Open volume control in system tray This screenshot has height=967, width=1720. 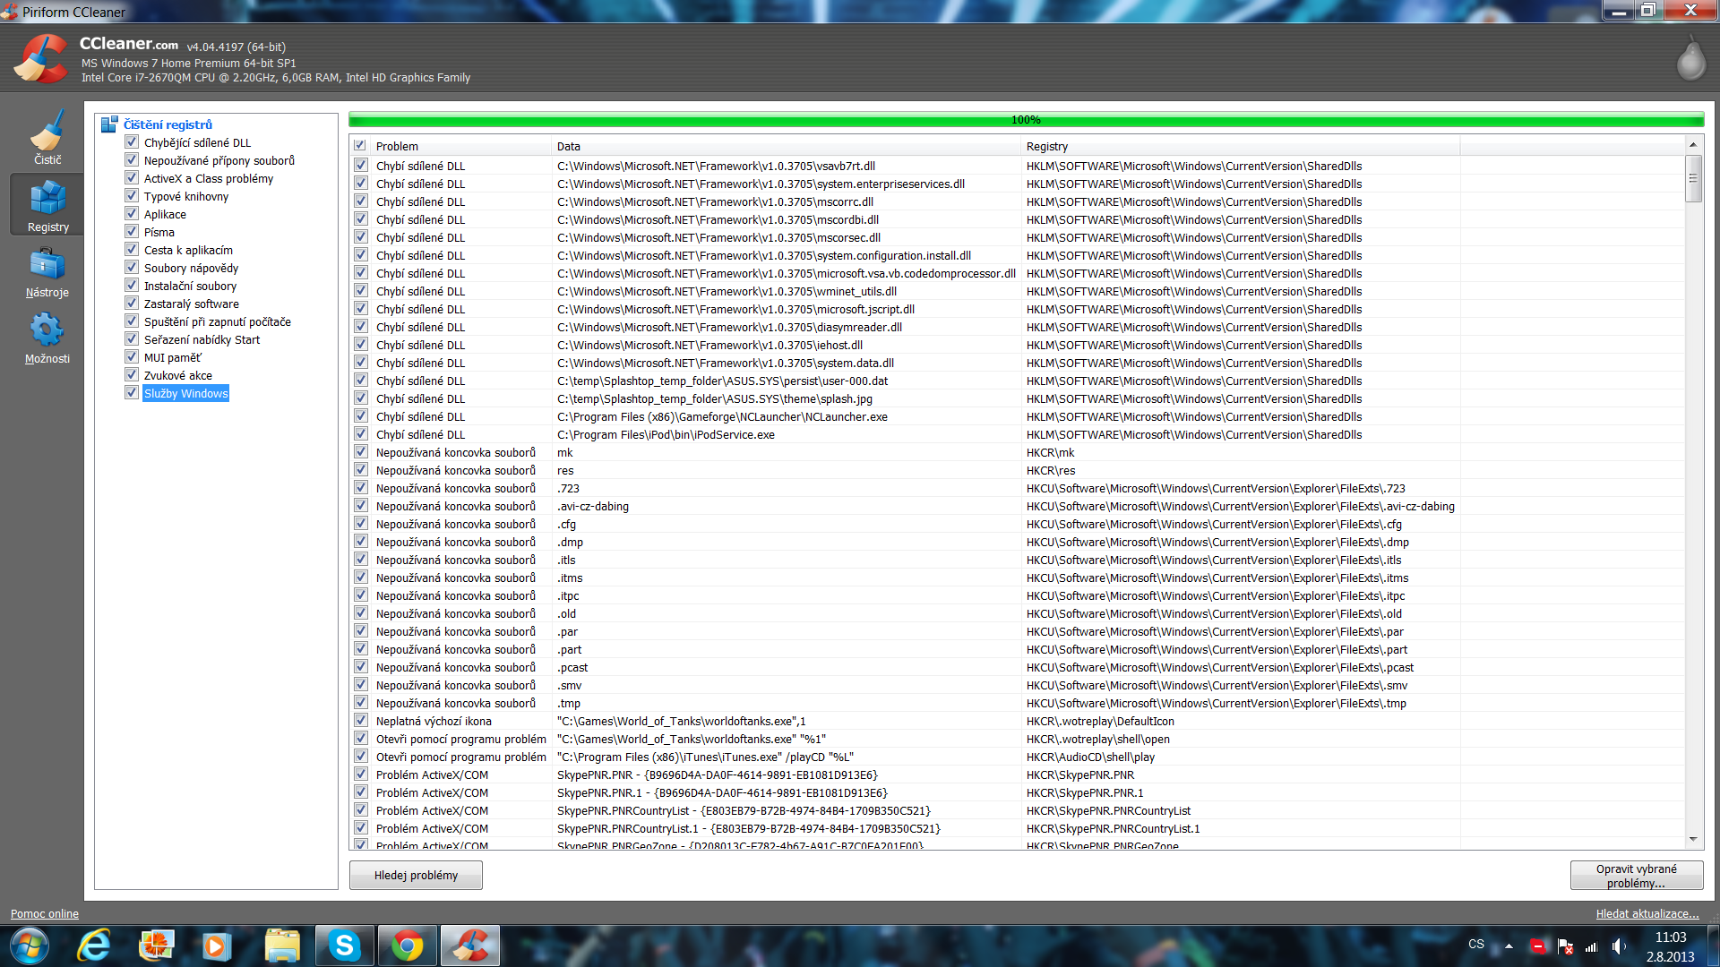pyautogui.click(x=1619, y=946)
